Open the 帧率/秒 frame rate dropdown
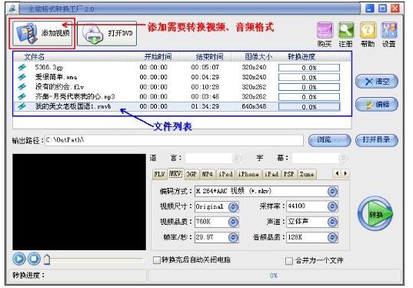This screenshot has width=413, height=288. point(233,238)
